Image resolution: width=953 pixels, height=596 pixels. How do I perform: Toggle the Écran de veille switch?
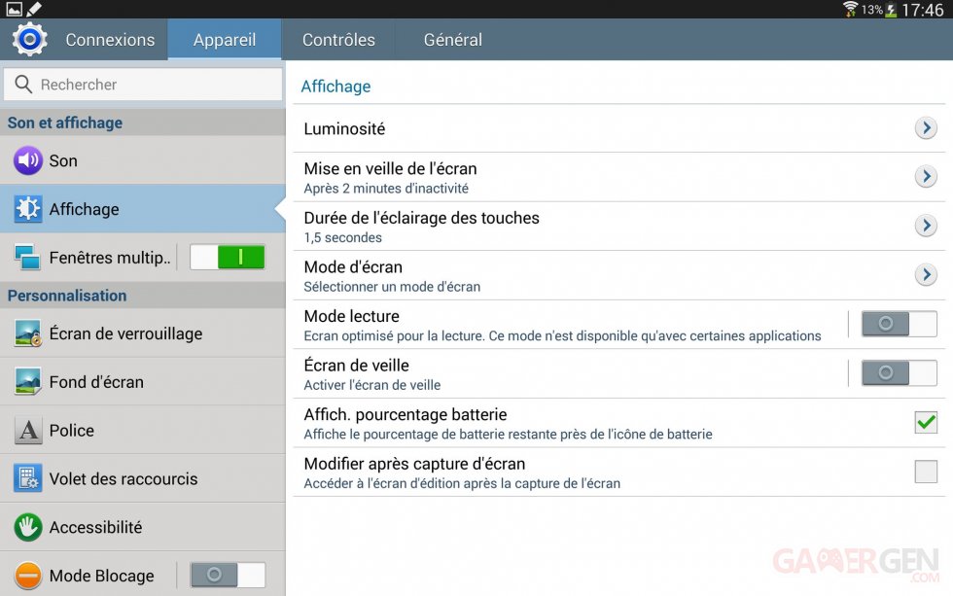coord(899,373)
